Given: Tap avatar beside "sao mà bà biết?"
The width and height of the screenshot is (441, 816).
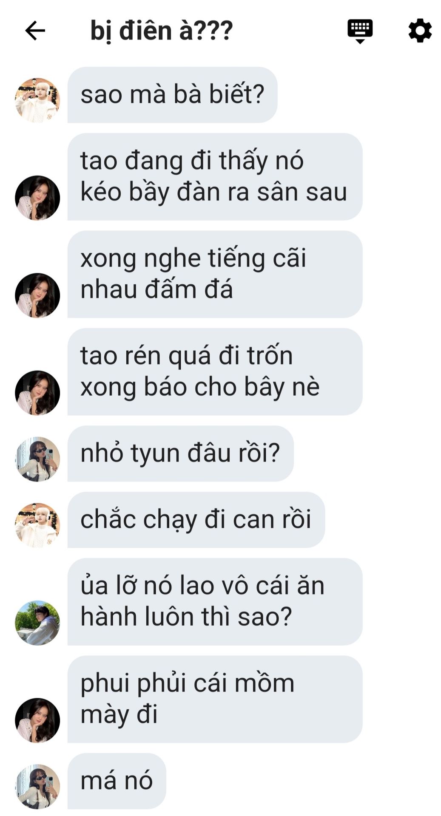Looking at the screenshot, I should coord(37,100).
